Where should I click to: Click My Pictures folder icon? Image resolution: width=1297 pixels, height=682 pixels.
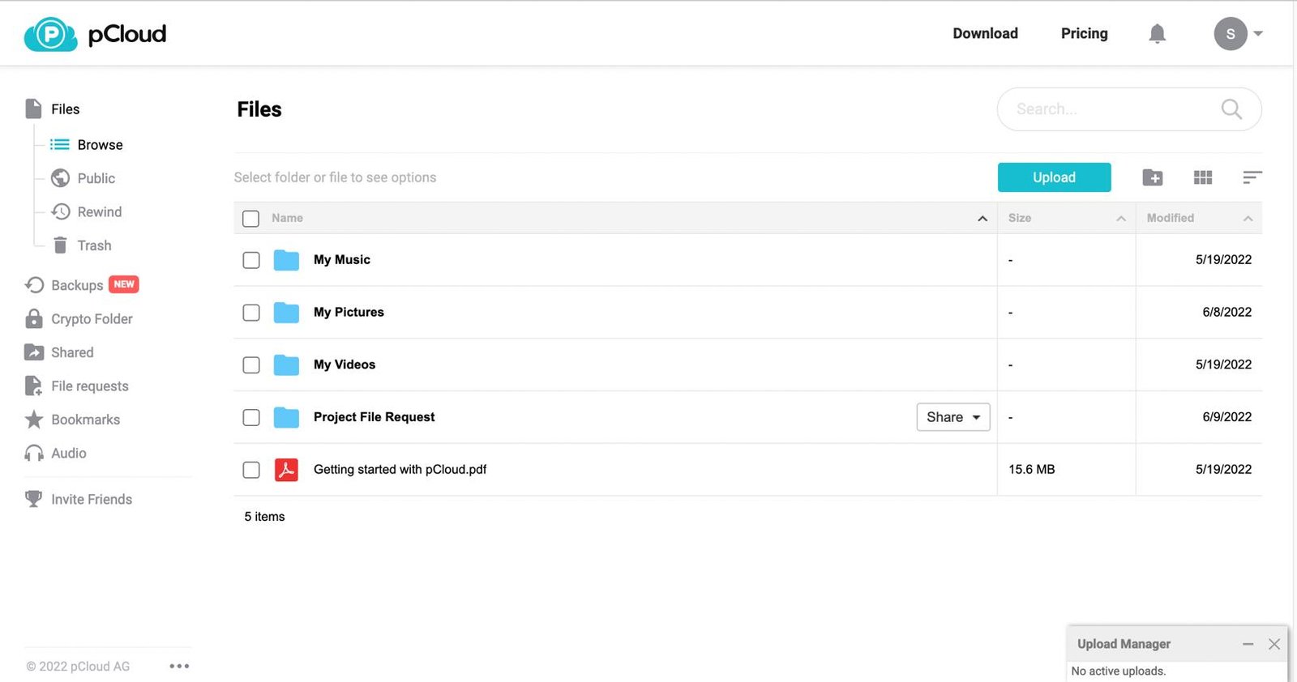(x=286, y=313)
